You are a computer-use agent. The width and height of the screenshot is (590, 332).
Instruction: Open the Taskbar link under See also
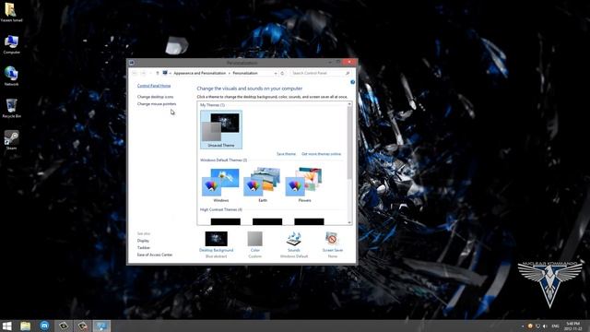(144, 248)
